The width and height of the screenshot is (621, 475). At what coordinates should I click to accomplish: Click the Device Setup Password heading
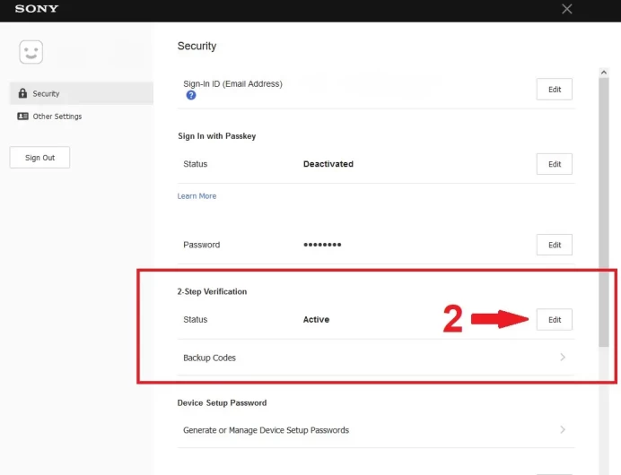pos(222,403)
